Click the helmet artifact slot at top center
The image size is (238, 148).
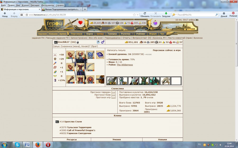[x=80, y=55]
